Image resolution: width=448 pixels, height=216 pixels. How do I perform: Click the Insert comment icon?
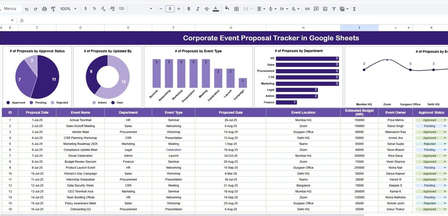[316, 9]
